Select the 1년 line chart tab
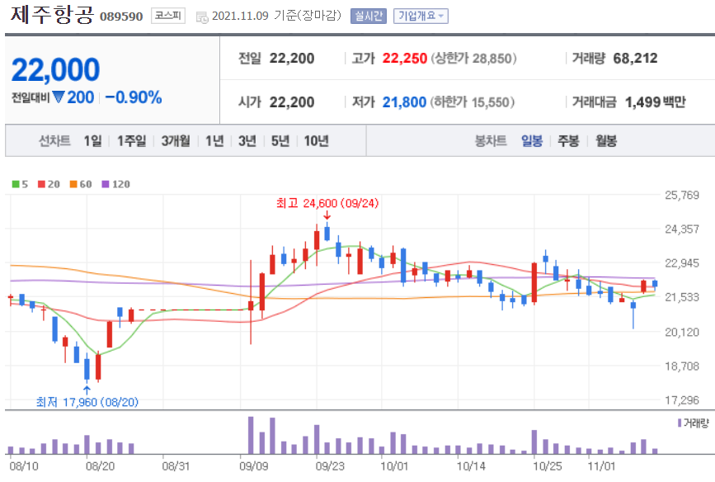Screen dimensions: 715x482 pos(214,141)
